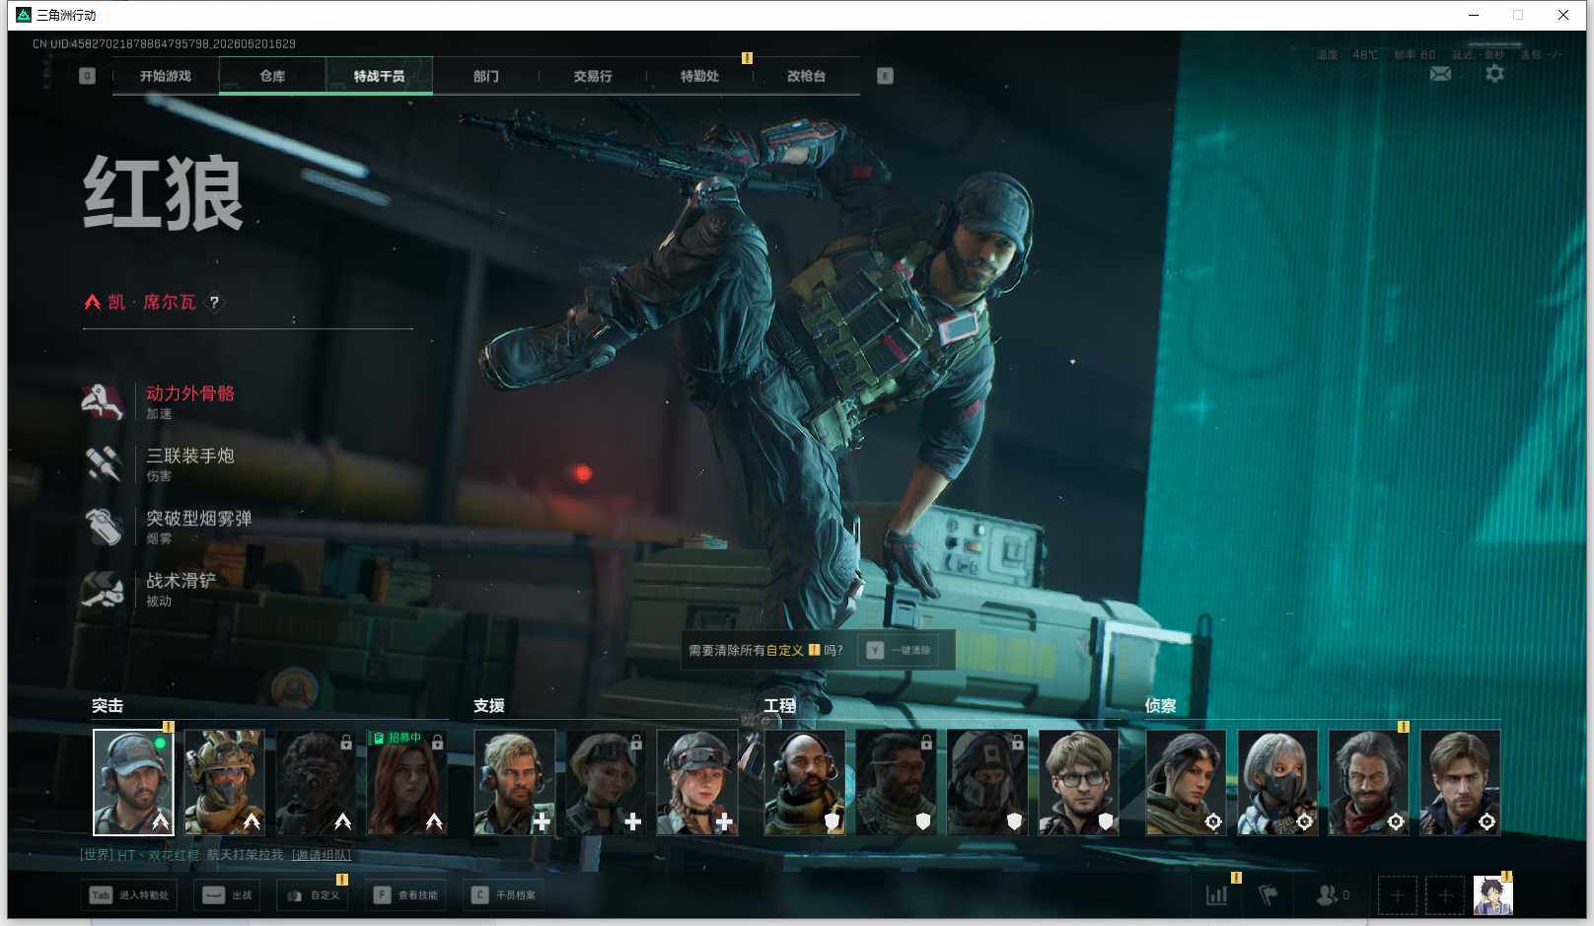Open the flags icon in bottom bar

coord(1268,895)
